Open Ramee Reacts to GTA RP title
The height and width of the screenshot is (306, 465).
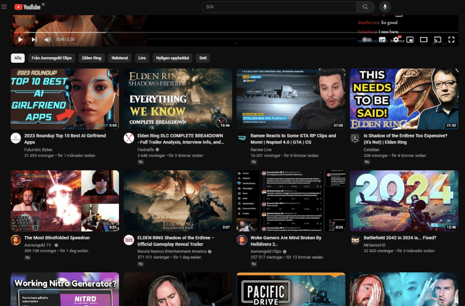click(x=293, y=139)
